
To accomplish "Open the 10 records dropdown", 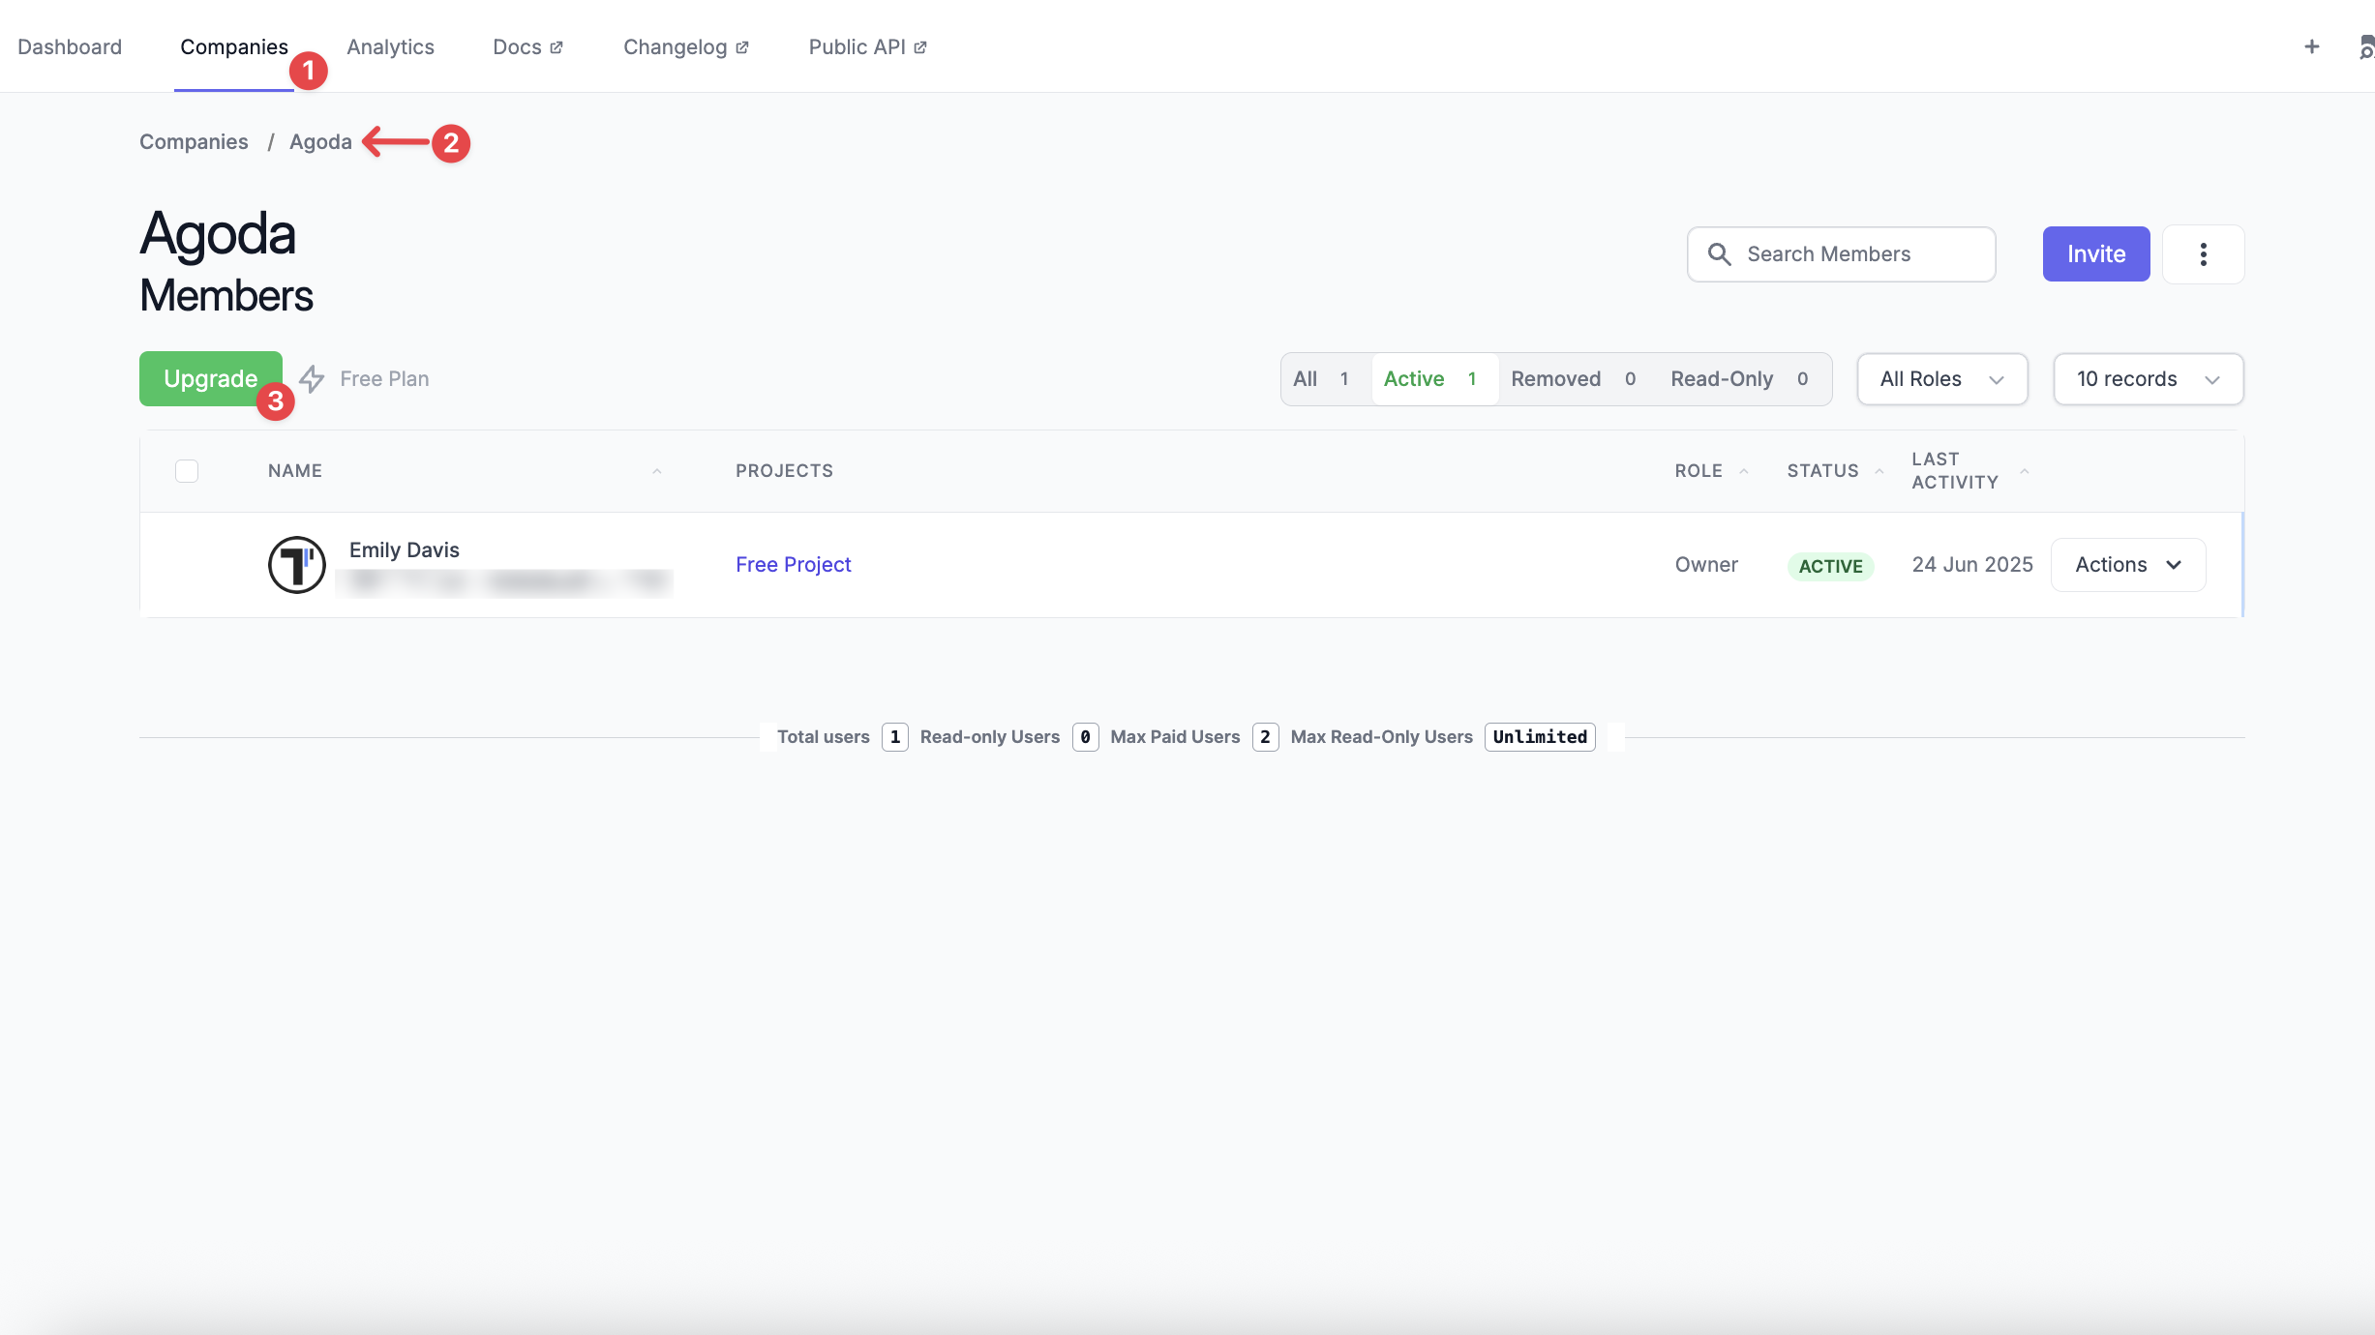I will (x=2148, y=379).
